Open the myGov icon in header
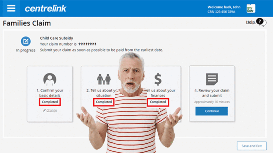The height and width of the screenshot is (153, 273). coord(251,8)
